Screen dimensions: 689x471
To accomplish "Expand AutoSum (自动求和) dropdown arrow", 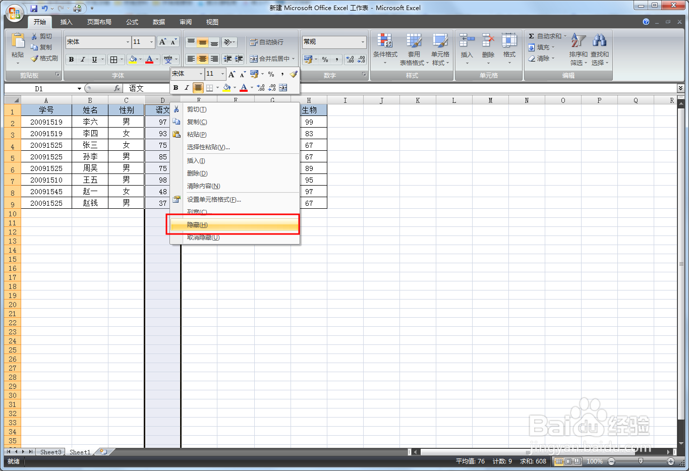I will pos(565,36).
